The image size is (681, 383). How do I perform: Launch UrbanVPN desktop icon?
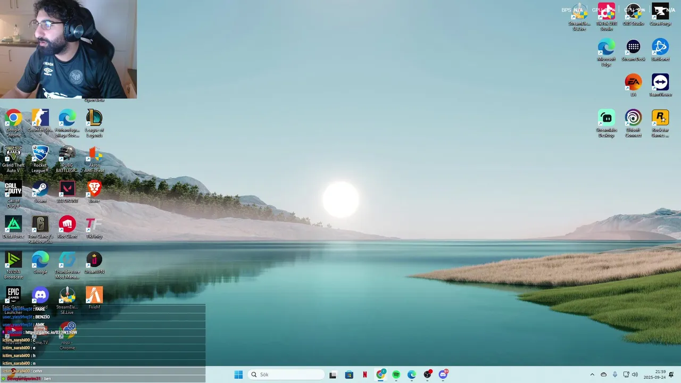[x=94, y=263]
